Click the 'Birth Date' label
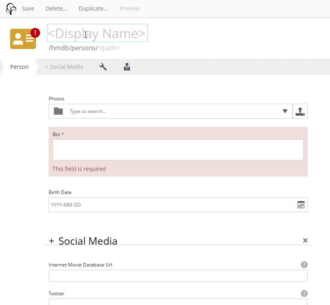 click(60, 192)
